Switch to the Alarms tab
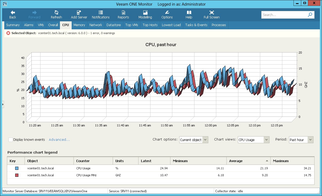322x196 pixels. point(29,25)
